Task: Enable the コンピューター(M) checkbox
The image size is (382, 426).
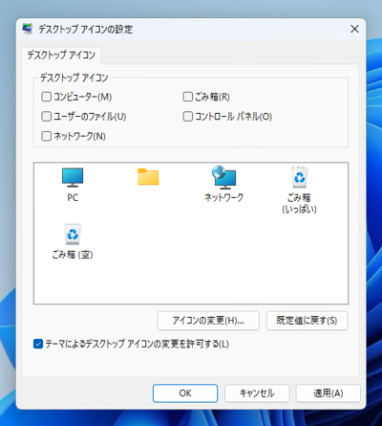Action: 47,97
